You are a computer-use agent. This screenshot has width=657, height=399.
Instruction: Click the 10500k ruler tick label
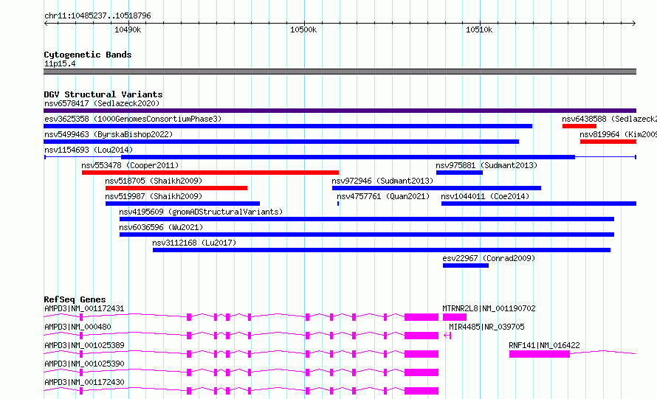point(303,30)
